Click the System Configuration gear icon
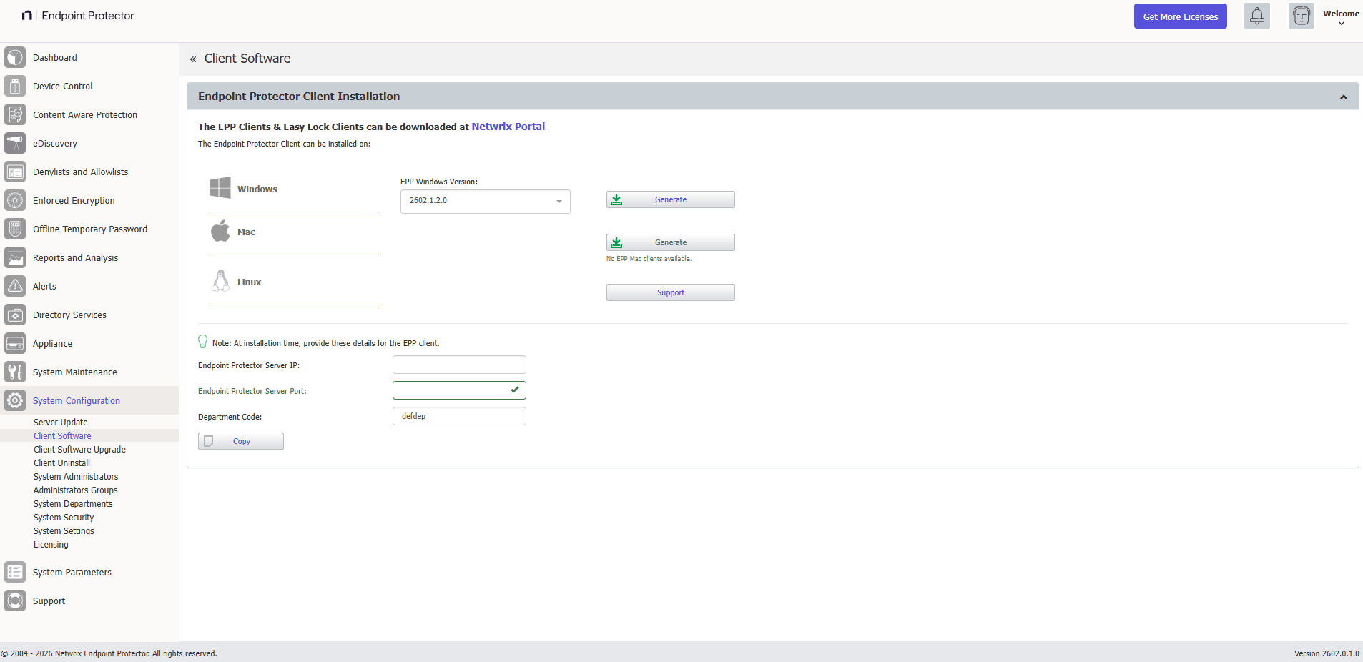This screenshot has height=662, width=1363. tap(15, 400)
